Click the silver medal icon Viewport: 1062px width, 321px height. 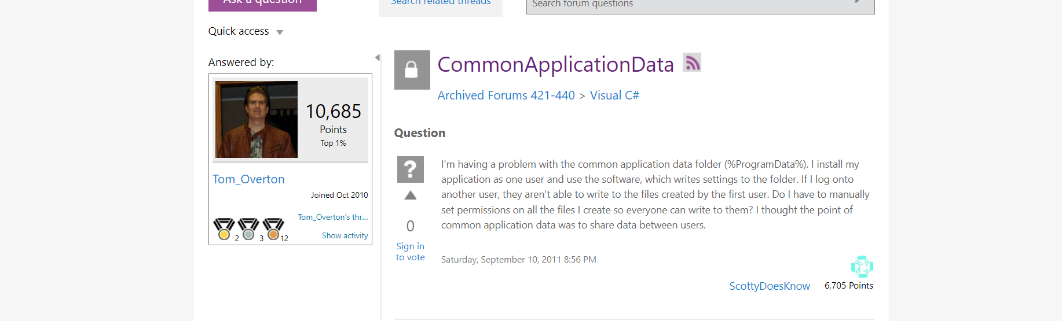[248, 229]
